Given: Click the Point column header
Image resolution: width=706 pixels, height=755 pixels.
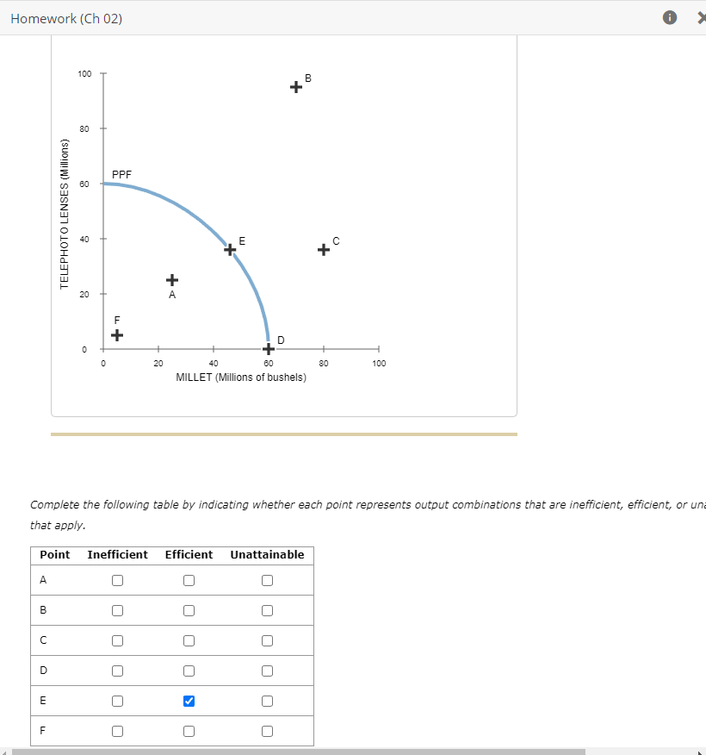Looking at the screenshot, I should coord(54,554).
